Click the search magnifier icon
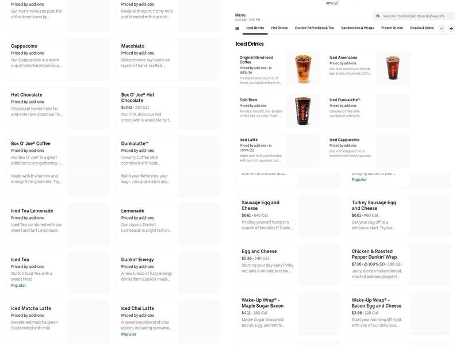The image size is (460, 345). pos(378,17)
